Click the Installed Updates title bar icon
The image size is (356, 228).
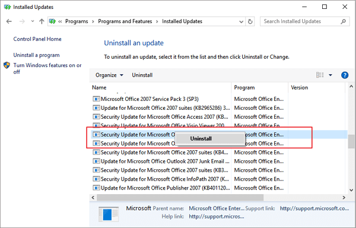click(8, 7)
